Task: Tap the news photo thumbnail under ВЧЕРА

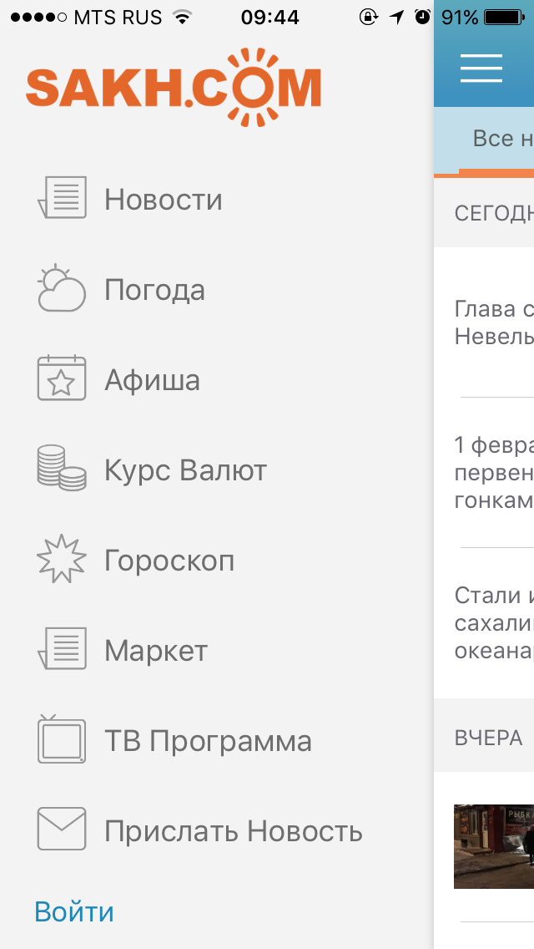Action: click(x=494, y=846)
